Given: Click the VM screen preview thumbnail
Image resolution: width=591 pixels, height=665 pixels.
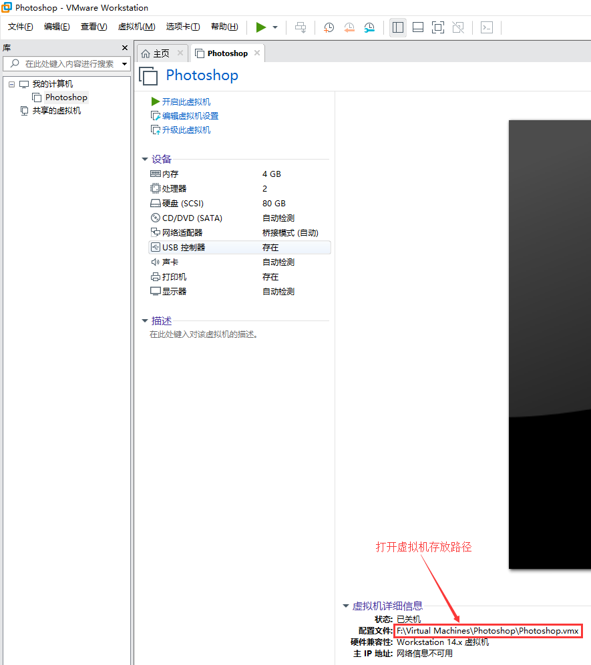Looking at the screenshot, I should (550, 345).
